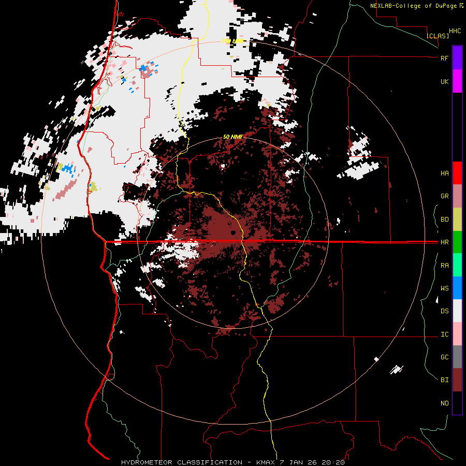Click the ND legend label
Image resolution: width=466 pixels, height=466 pixels.
pyautogui.click(x=444, y=403)
